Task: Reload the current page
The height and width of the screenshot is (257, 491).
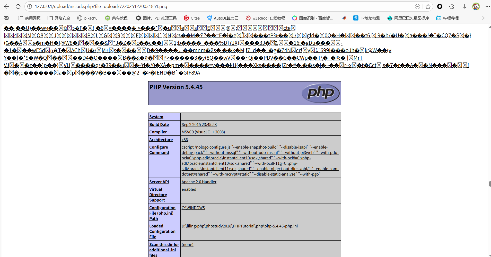Action: tap(18, 7)
